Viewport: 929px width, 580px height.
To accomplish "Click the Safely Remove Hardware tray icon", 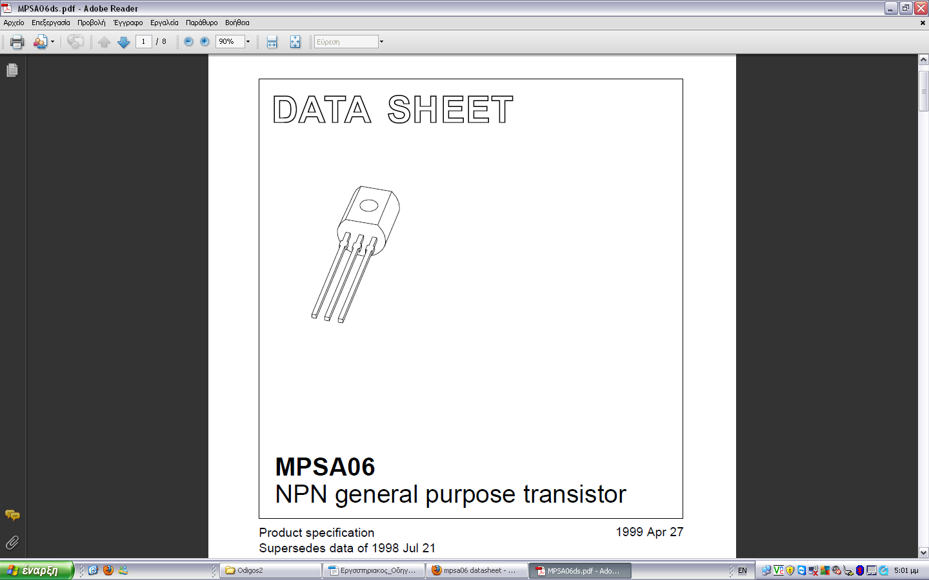I will click(848, 570).
